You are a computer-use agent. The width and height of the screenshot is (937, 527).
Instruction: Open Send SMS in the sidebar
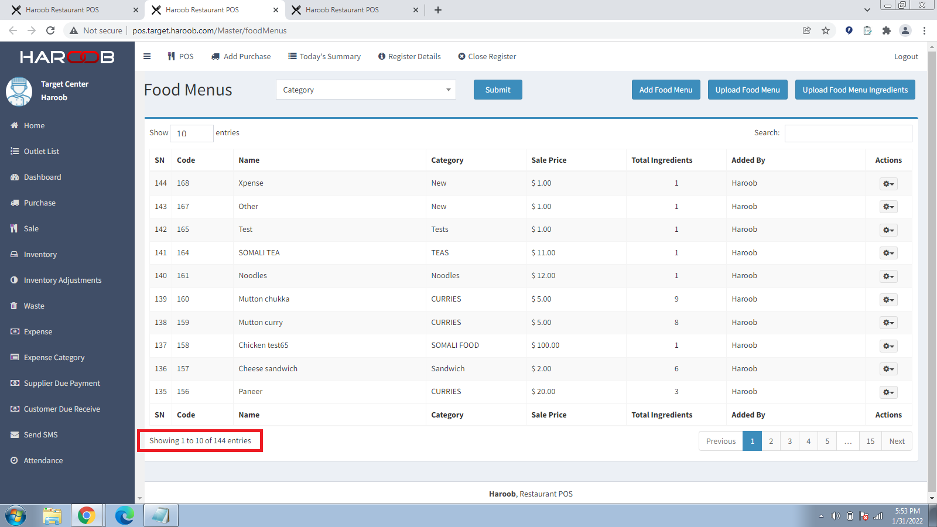pyautogui.click(x=67, y=434)
